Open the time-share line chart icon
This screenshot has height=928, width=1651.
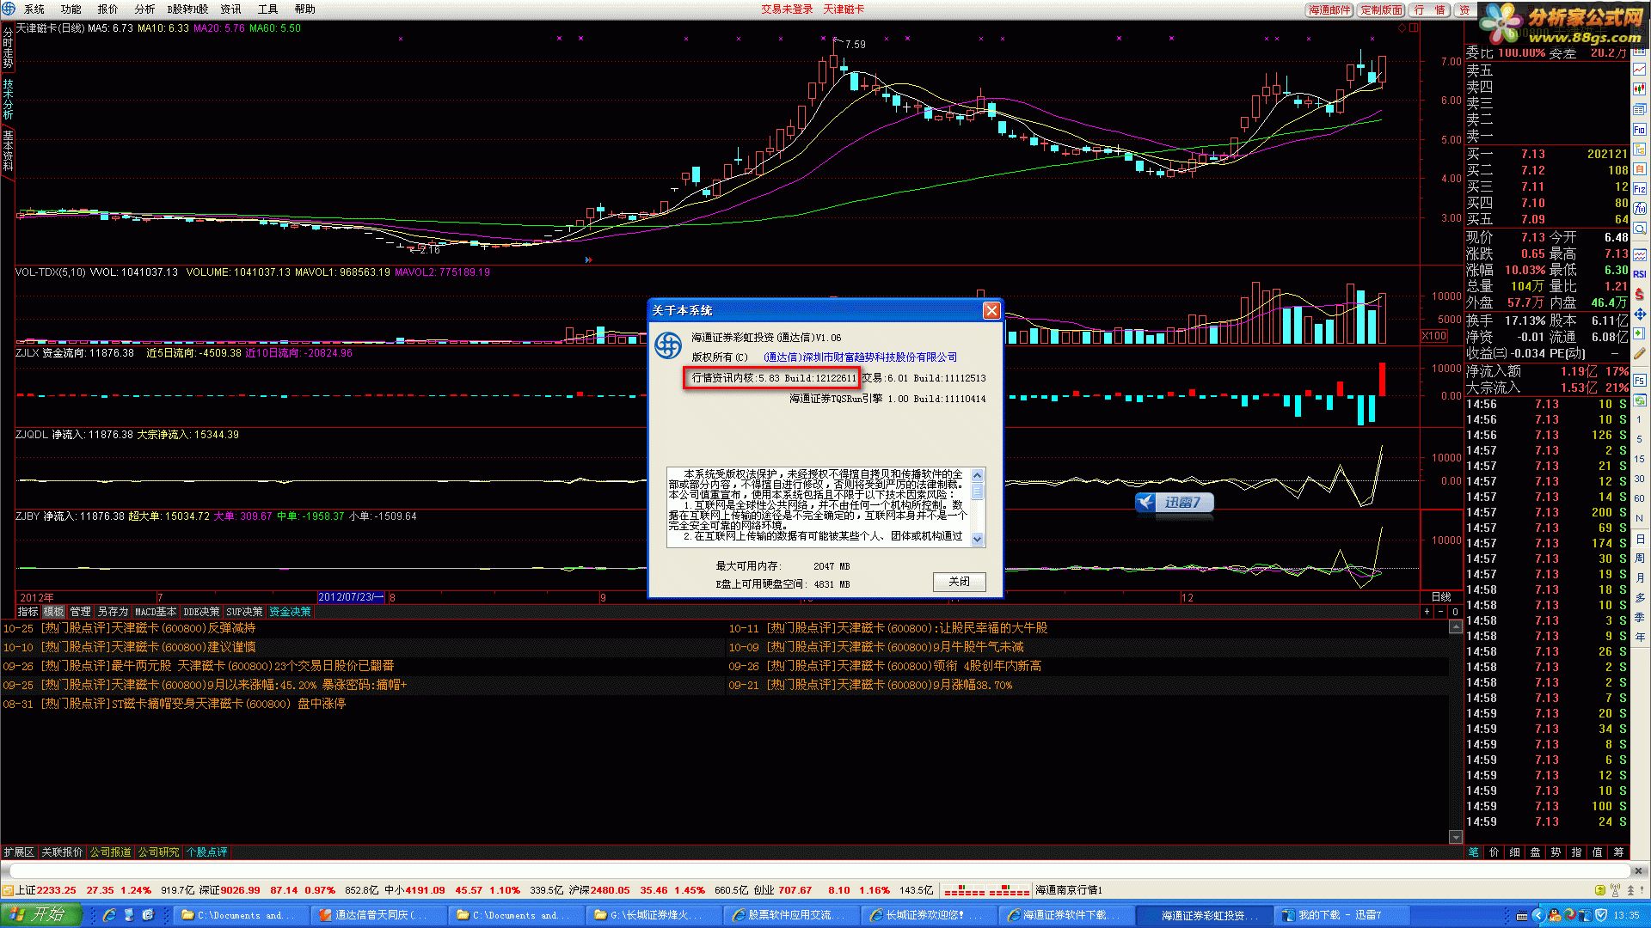(1640, 70)
